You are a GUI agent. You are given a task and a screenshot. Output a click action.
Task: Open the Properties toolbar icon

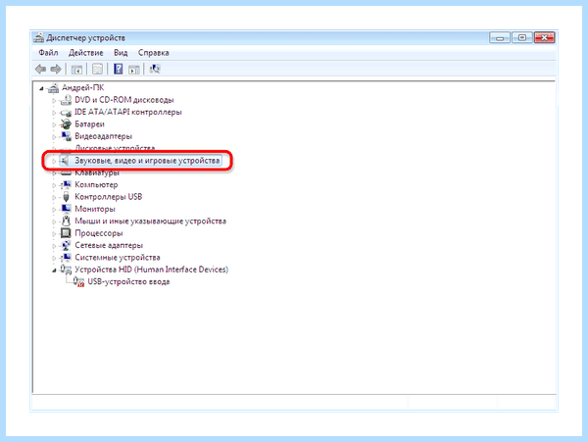[97, 69]
